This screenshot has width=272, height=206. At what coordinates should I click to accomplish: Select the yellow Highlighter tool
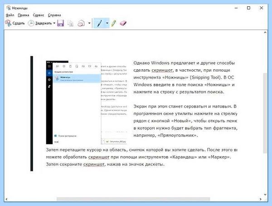coord(114,23)
